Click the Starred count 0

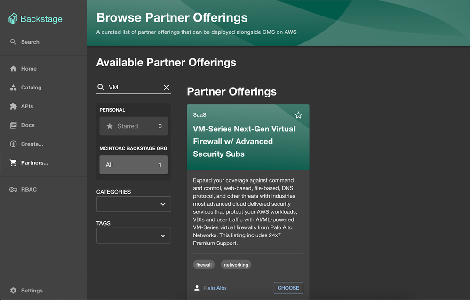(x=160, y=126)
